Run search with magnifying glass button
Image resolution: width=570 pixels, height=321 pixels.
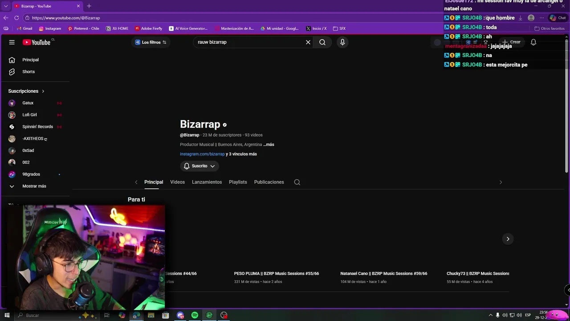(322, 42)
